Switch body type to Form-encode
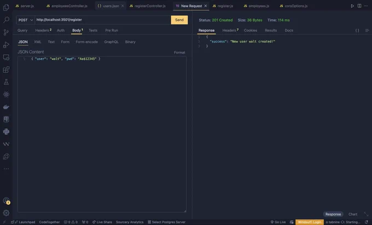 86,42
